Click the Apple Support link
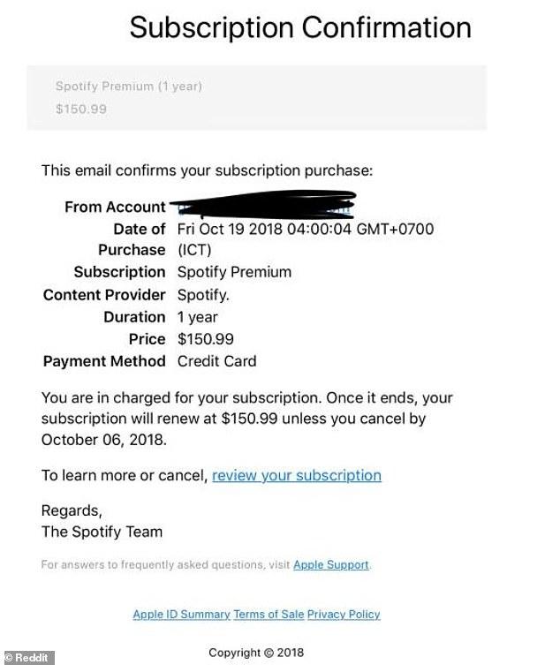Viewport: 560px width, 665px height. [331, 564]
